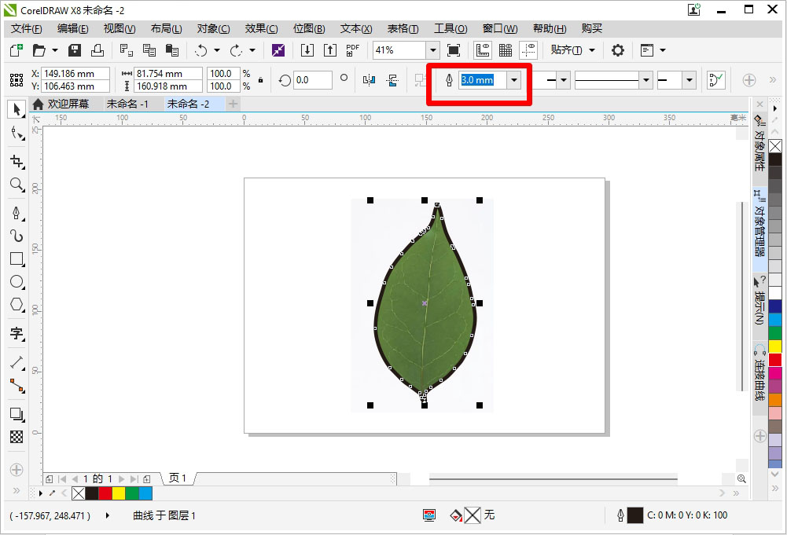The height and width of the screenshot is (535, 787).
Task: Click the 页 1 page tab
Action: [x=178, y=478]
